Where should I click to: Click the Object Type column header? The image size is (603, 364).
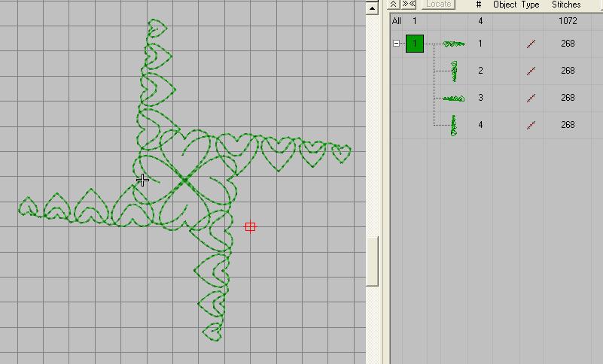(516, 5)
